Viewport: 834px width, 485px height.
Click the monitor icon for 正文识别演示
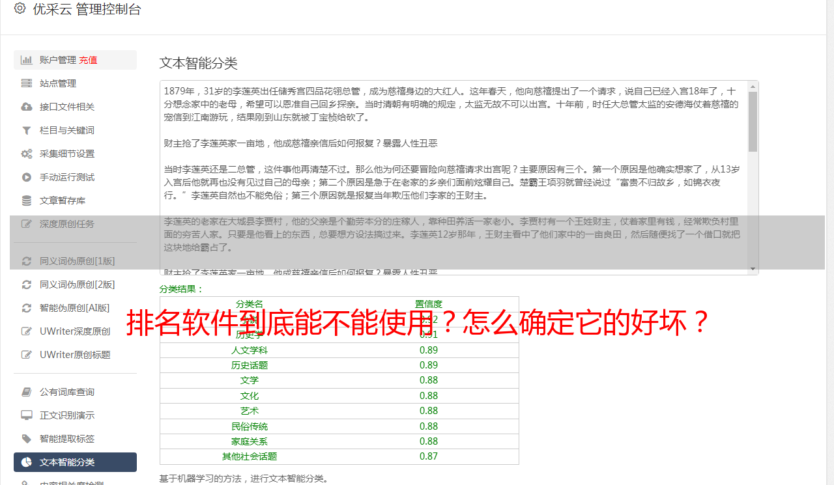point(27,415)
